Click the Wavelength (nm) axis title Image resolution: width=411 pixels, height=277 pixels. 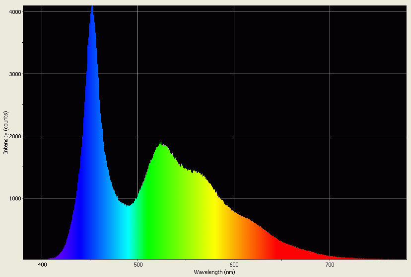coord(214,272)
